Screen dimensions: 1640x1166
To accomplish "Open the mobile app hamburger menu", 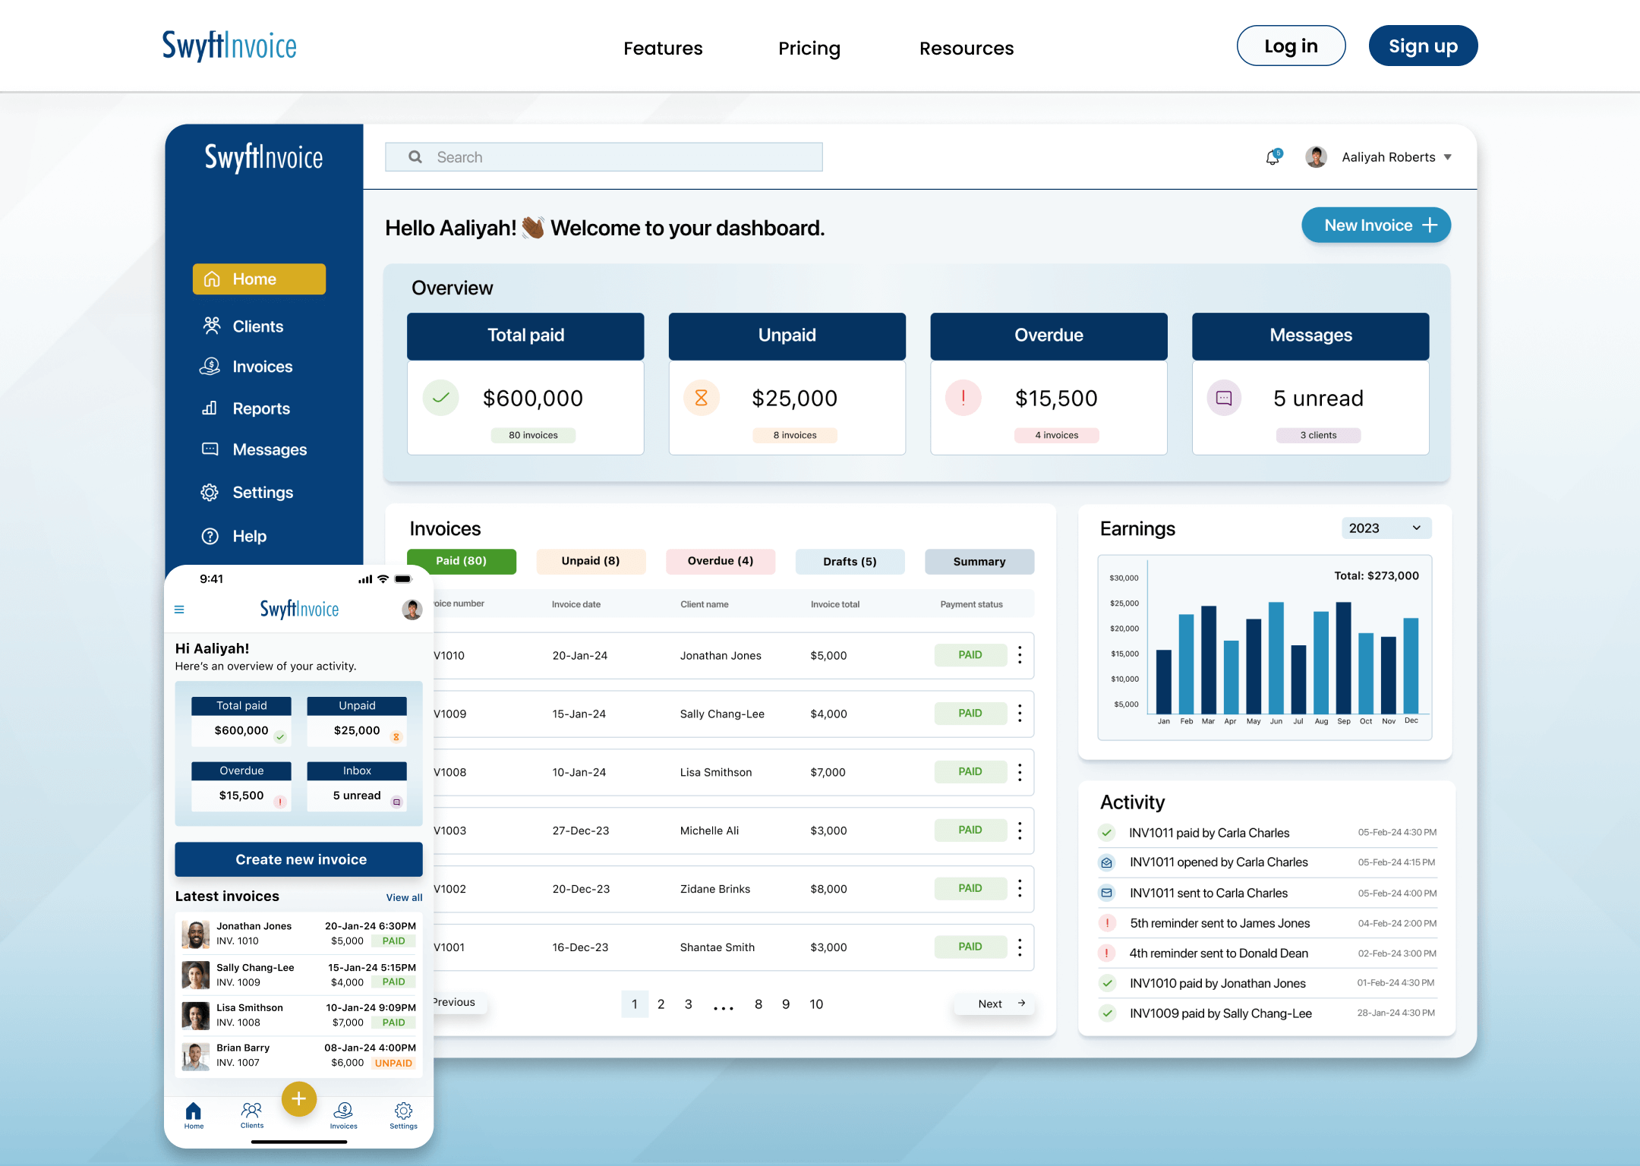I will 179,610.
